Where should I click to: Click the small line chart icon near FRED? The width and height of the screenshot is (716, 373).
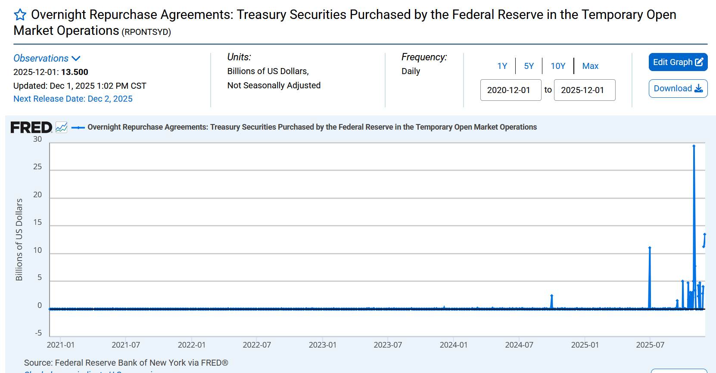coord(62,127)
